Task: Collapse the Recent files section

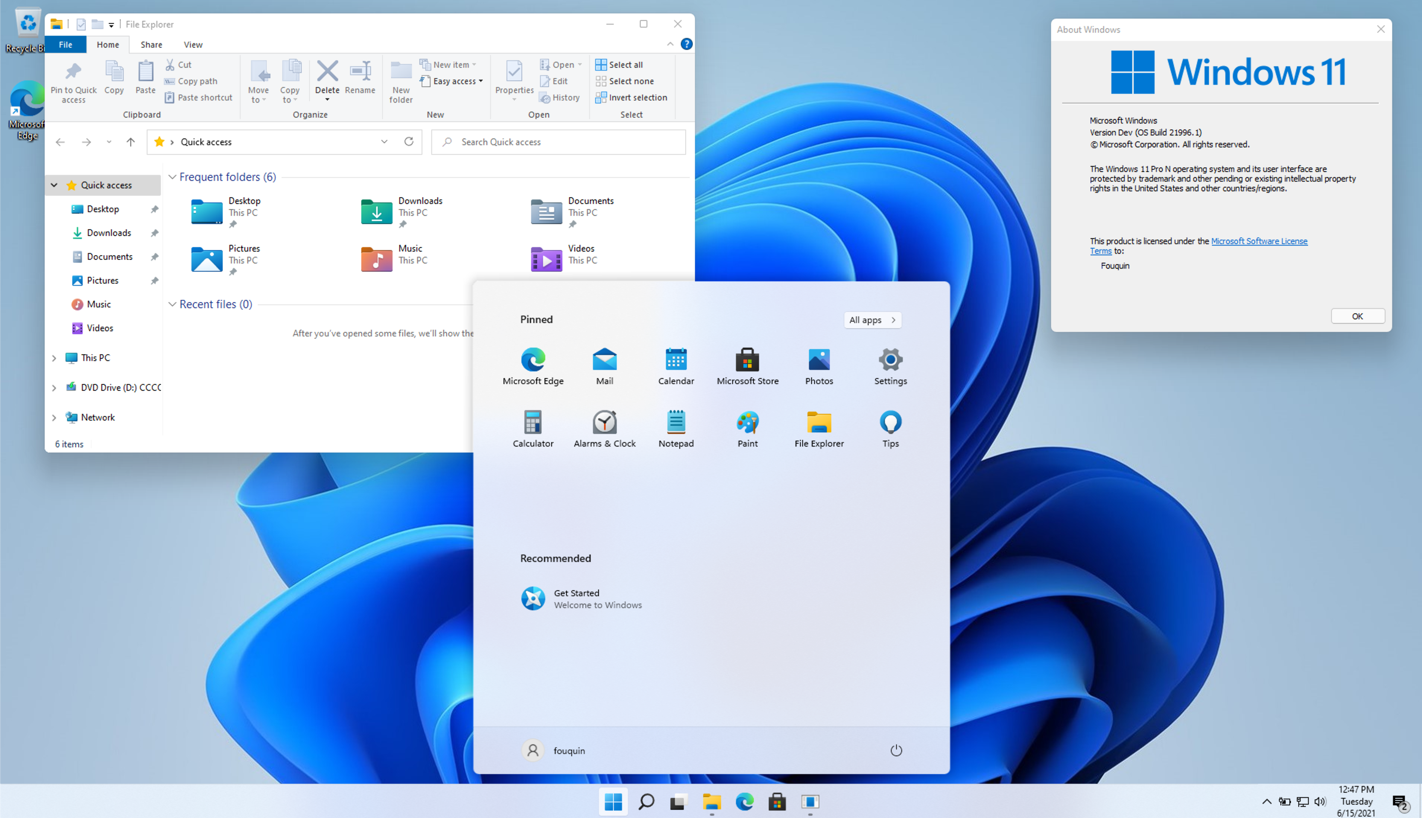Action: point(172,304)
